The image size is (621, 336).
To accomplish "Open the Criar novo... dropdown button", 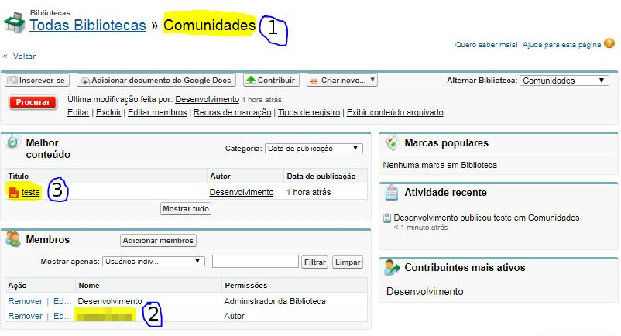I will [x=342, y=81].
